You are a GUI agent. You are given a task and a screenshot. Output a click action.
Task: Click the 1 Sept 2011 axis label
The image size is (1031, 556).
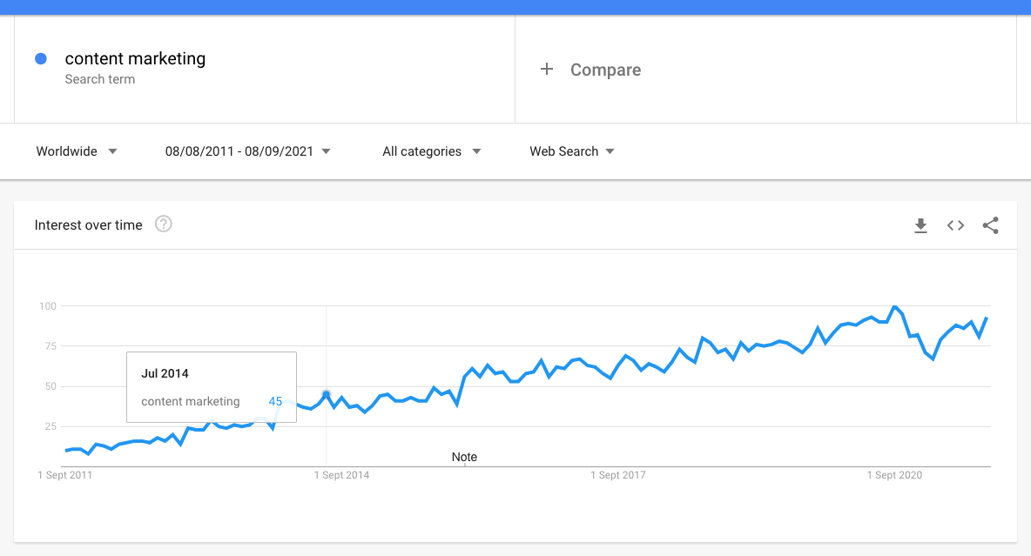coord(65,475)
